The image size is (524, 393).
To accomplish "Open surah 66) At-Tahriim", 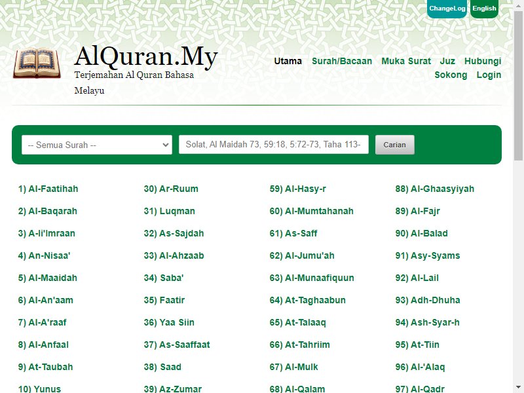I will click(x=299, y=345).
